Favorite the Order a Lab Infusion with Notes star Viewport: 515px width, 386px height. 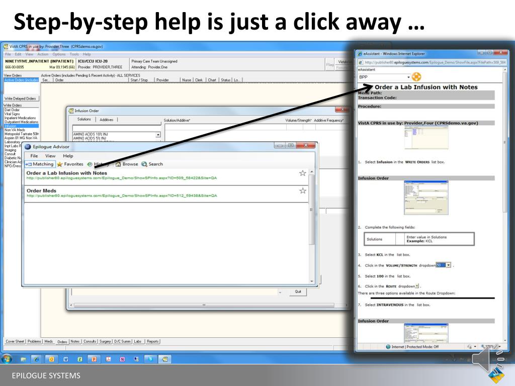pos(302,173)
